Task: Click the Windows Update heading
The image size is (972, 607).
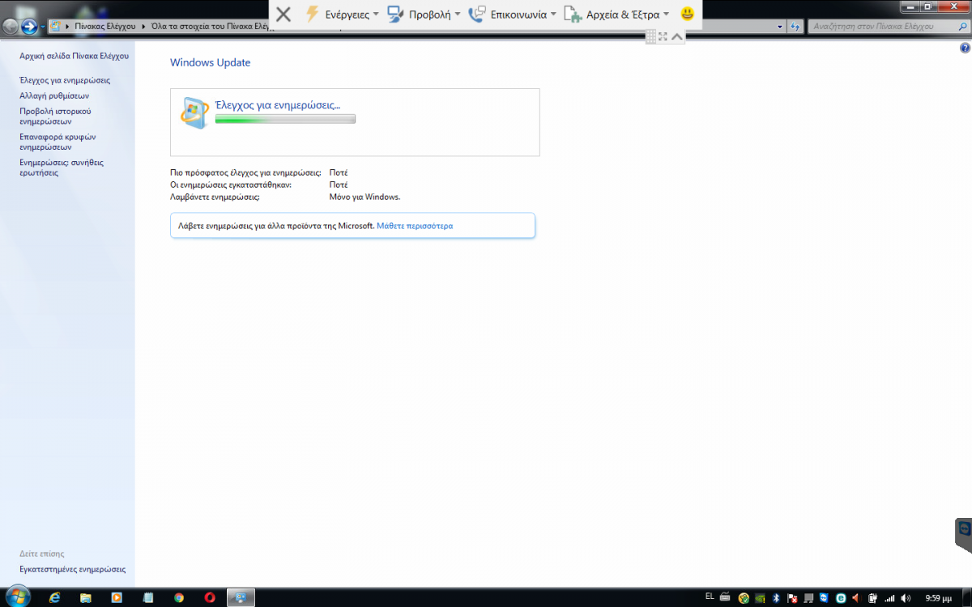Action: coord(210,62)
